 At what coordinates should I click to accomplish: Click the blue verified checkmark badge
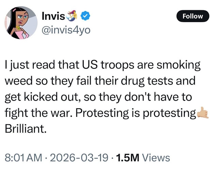[87, 16]
